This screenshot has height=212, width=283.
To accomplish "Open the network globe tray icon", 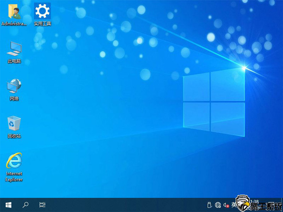I will pos(218,205).
